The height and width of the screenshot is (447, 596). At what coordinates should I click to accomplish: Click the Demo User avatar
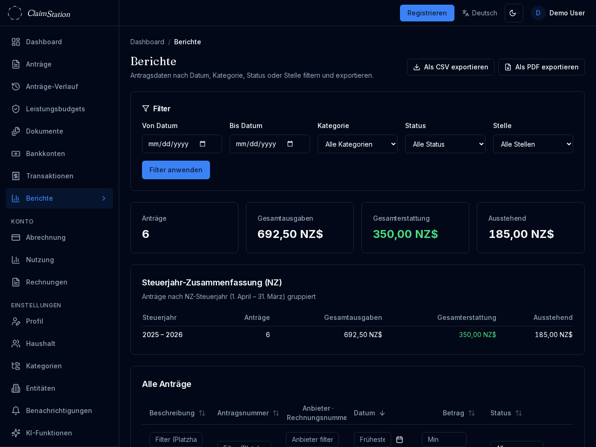point(538,13)
